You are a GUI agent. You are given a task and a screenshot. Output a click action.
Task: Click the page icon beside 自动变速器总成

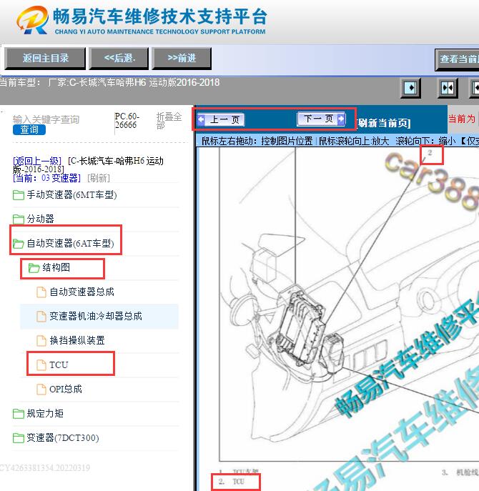point(41,292)
